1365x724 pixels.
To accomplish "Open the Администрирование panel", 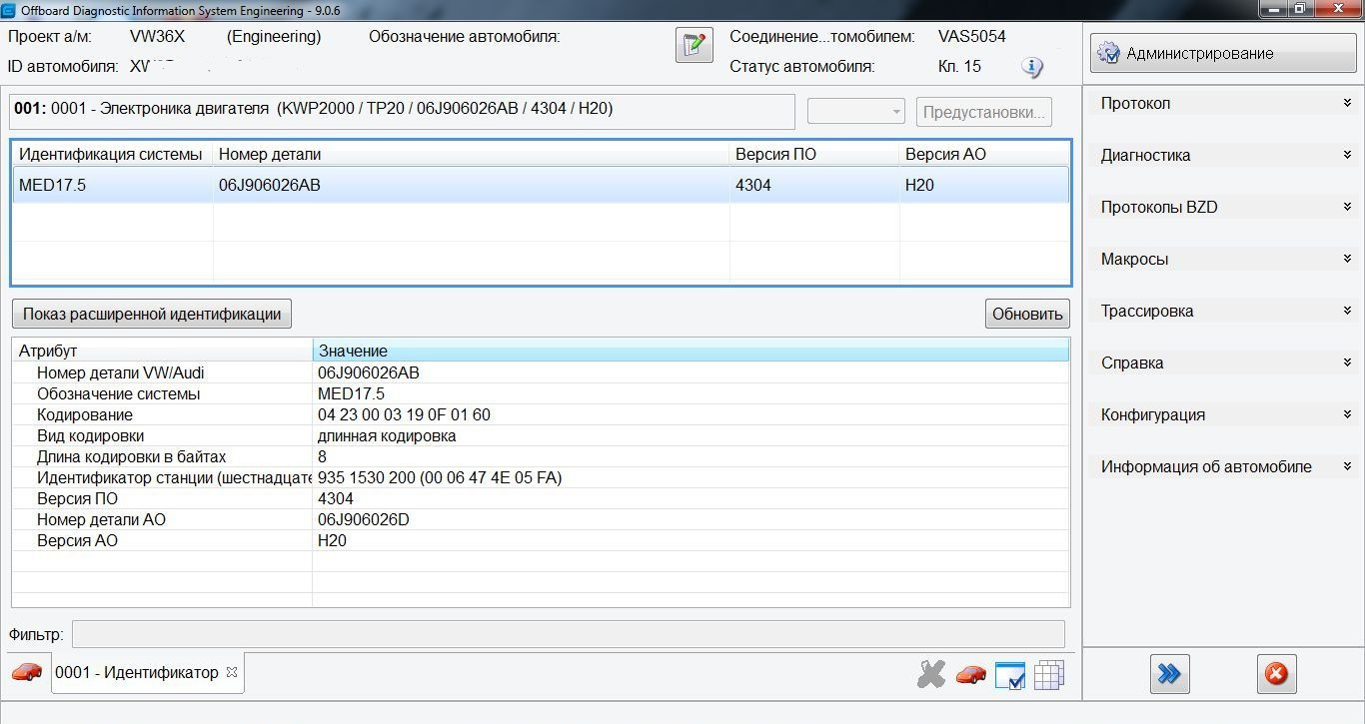I will 1223,53.
